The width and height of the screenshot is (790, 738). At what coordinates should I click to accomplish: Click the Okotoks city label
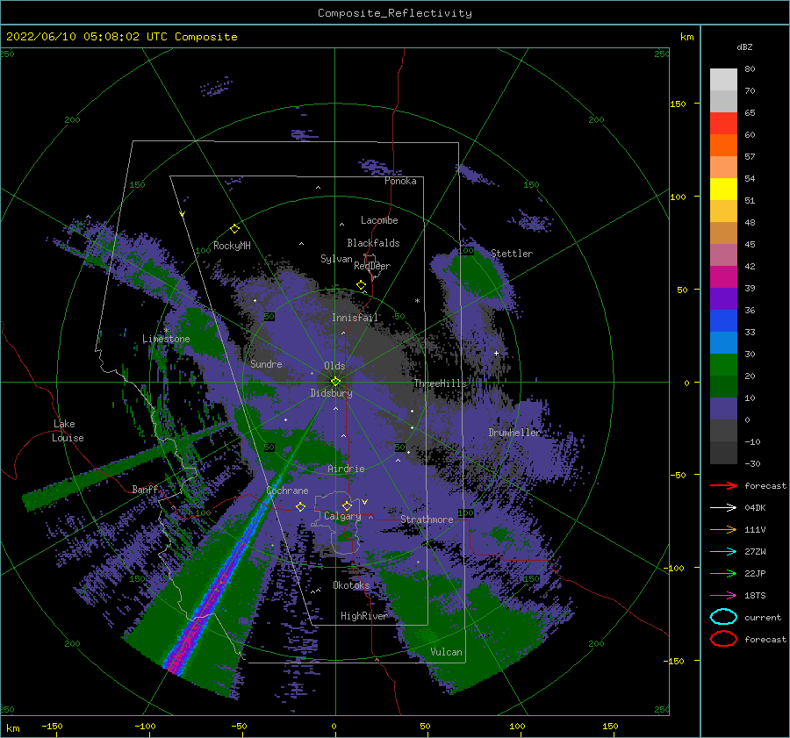tap(351, 584)
